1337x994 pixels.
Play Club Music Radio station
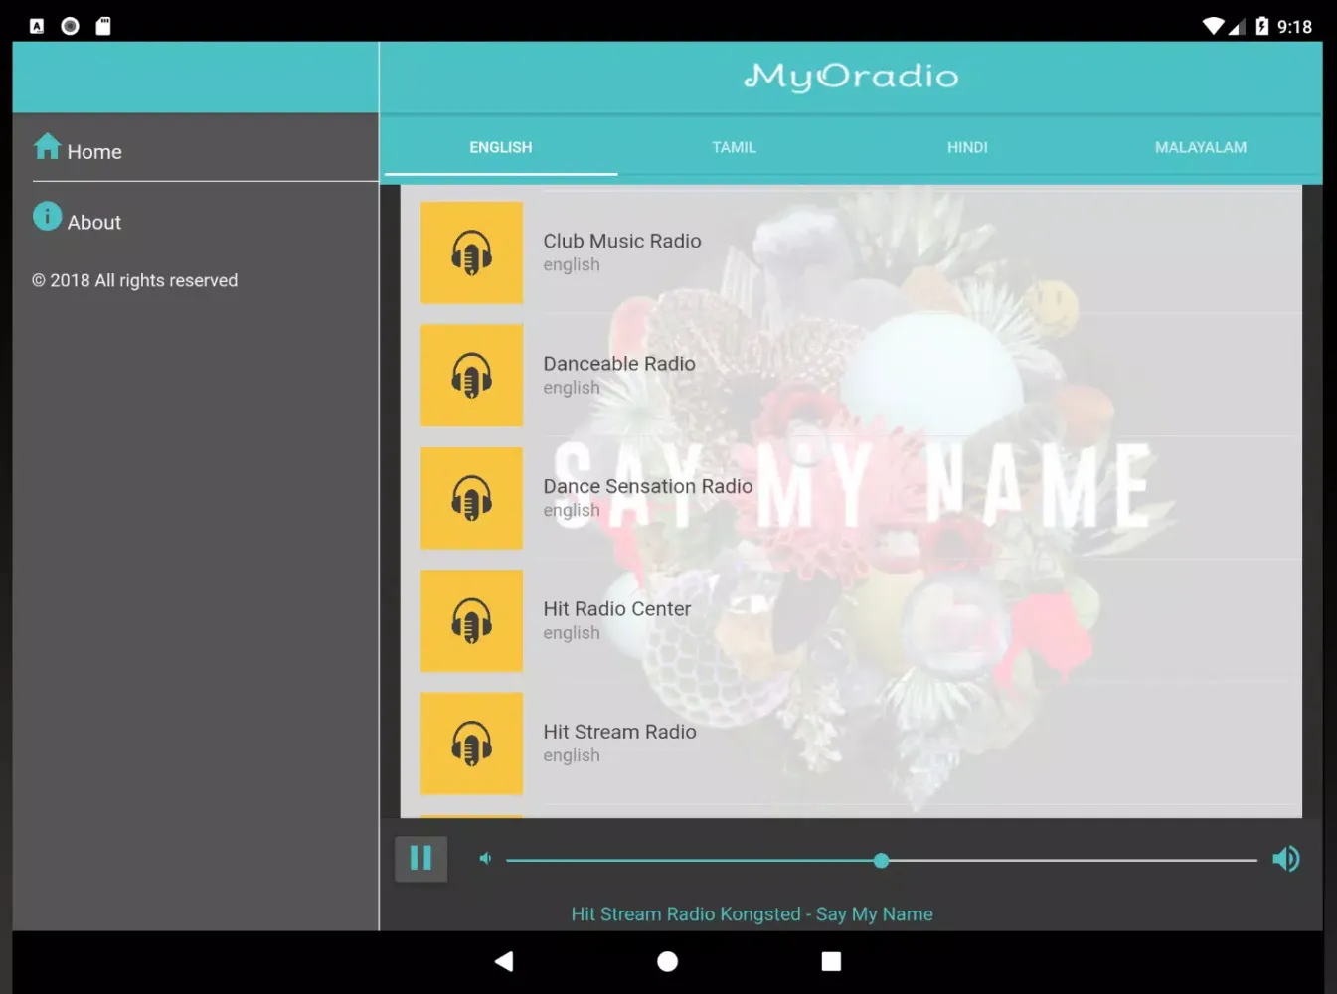tap(851, 252)
